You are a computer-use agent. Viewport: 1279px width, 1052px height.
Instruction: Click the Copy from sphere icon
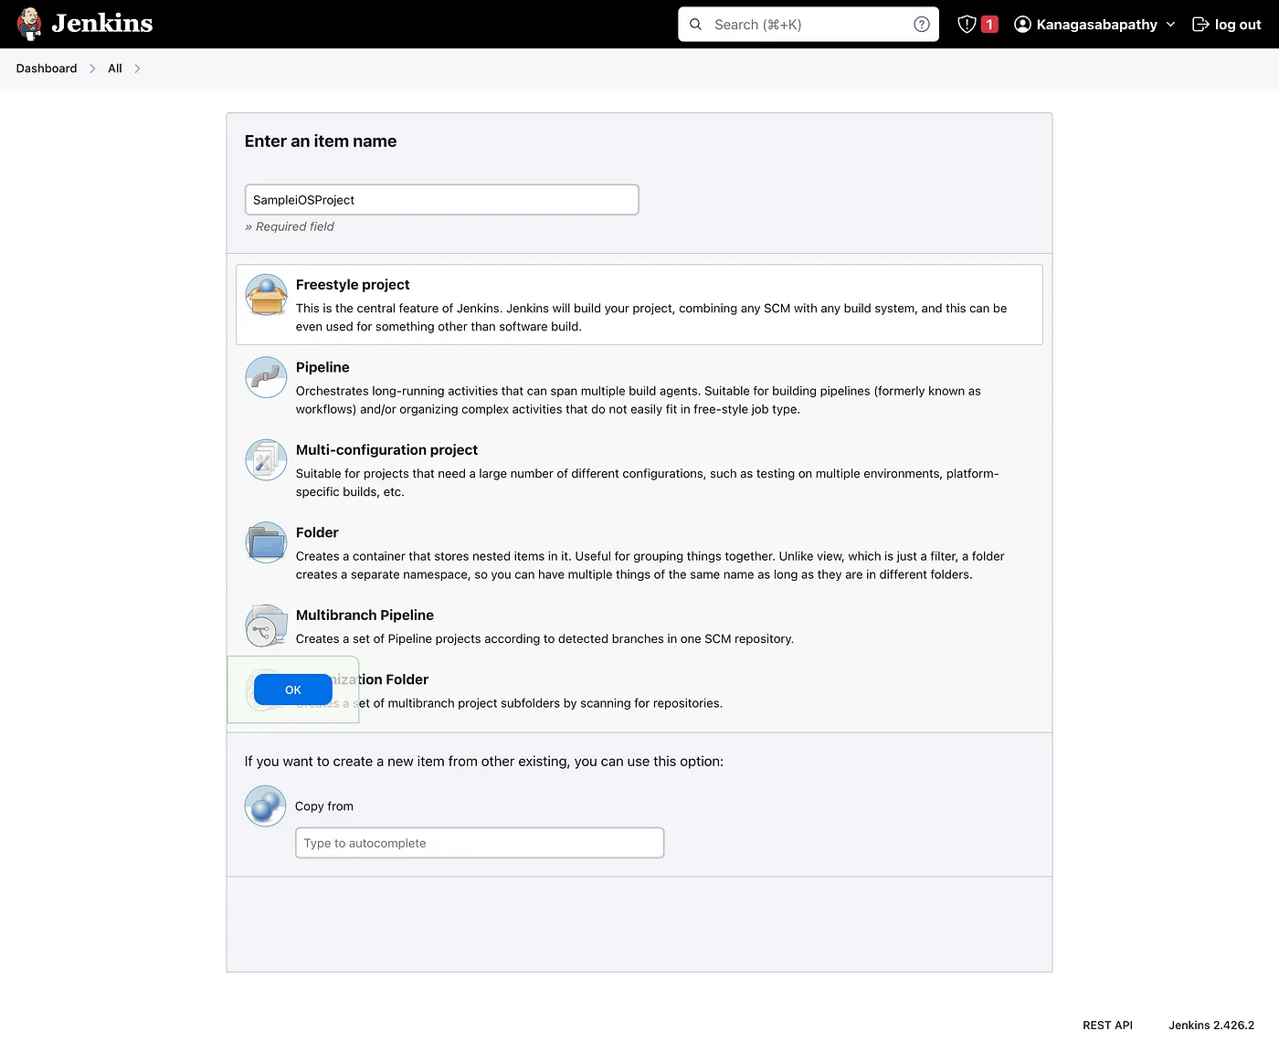[x=265, y=805]
